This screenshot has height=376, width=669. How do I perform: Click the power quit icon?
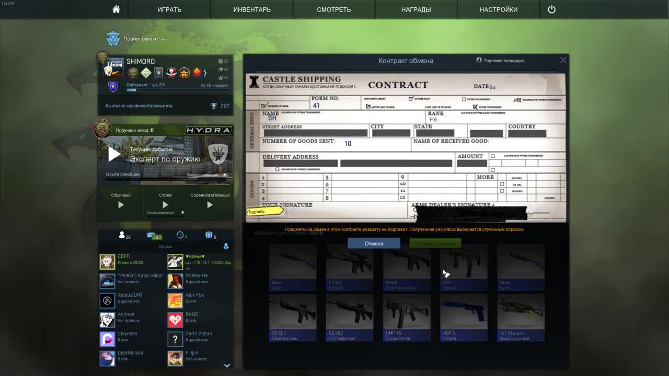coord(551,9)
